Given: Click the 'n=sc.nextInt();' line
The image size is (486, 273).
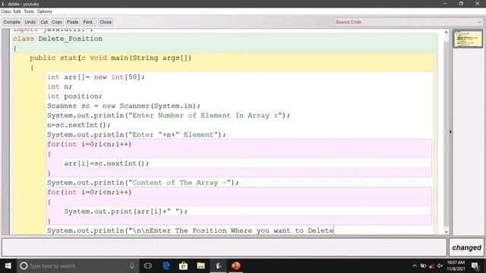Looking at the screenshot, I should (79, 125).
